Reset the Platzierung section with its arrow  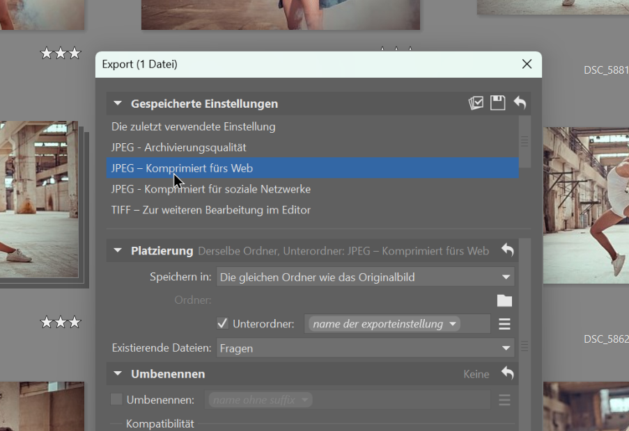coord(508,250)
